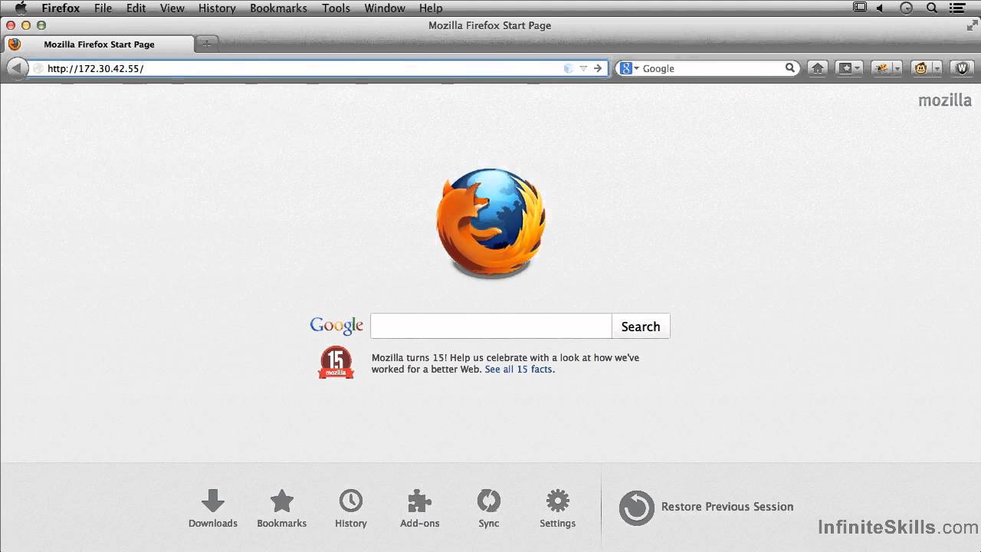Open the Firefox application menu
Image resolution: width=981 pixels, height=552 pixels.
pyautogui.click(x=61, y=8)
